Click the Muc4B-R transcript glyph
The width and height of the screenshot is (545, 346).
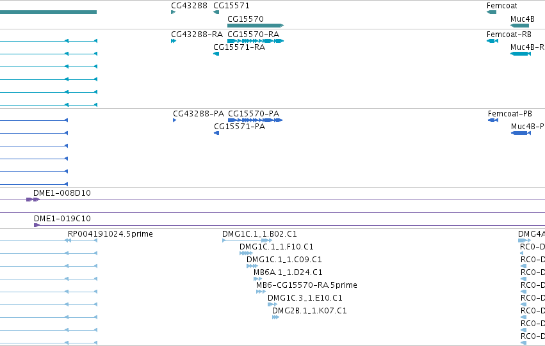tap(520, 54)
